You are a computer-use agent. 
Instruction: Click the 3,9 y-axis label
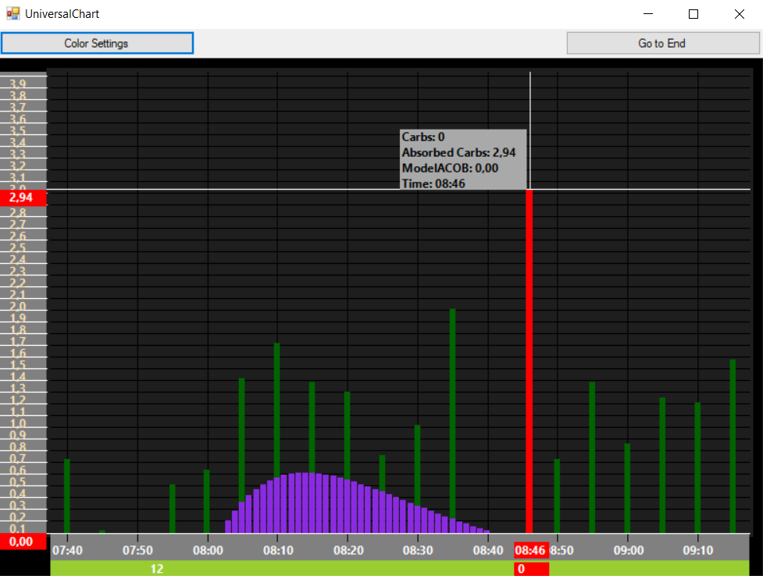(x=18, y=84)
